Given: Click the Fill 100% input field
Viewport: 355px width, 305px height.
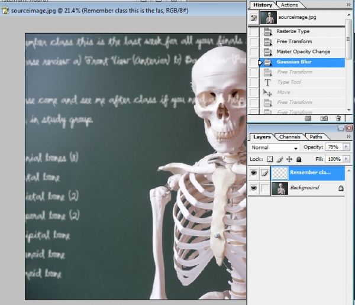Looking at the screenshot, I should click(334, 159).
